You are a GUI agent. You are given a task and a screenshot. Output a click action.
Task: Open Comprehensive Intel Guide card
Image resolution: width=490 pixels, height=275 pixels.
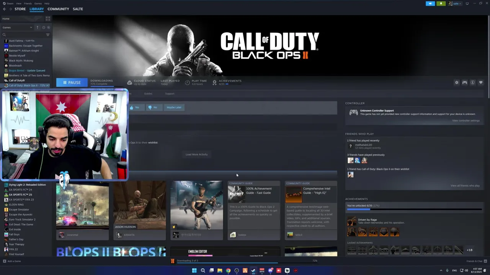pyautogui.click(x=311, y=210)
